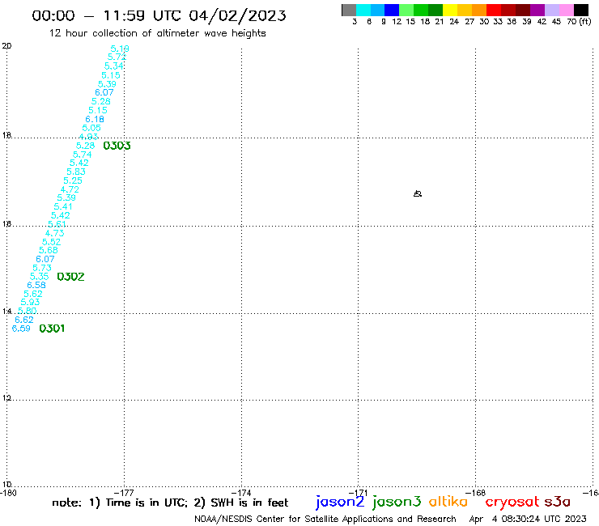Click wave height value 5.05
Viewport: 599px width, 526px height.
pyautogui.click(x=91, y=128)
